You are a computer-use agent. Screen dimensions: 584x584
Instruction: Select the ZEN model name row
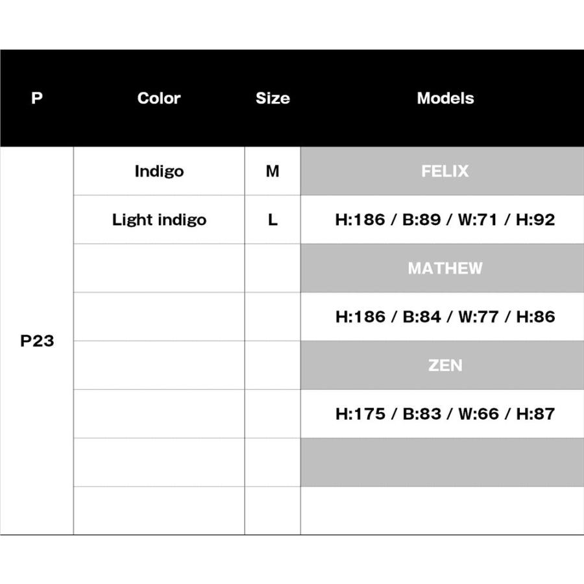coord(445,365)
